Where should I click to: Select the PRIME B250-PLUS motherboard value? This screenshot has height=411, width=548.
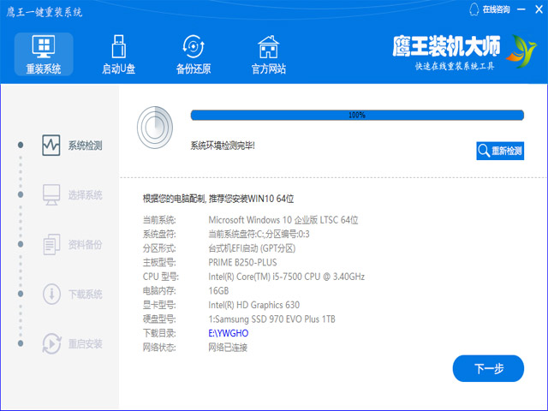[242, 263]
